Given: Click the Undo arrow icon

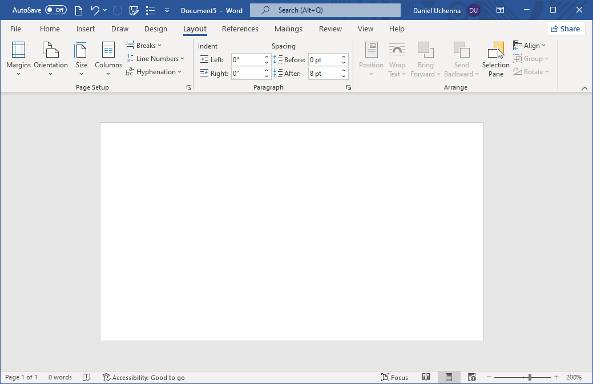Looking at the screenshot, I should tap(95, 10).
